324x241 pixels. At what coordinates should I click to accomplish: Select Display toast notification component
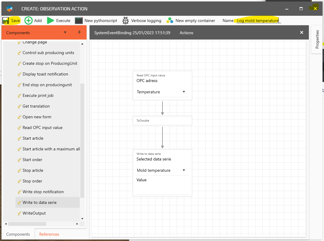click(45, 74)
